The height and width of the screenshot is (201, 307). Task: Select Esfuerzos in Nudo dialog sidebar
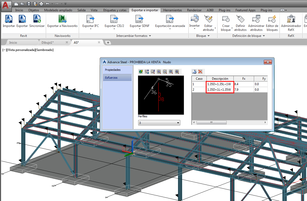click(118, 78)
